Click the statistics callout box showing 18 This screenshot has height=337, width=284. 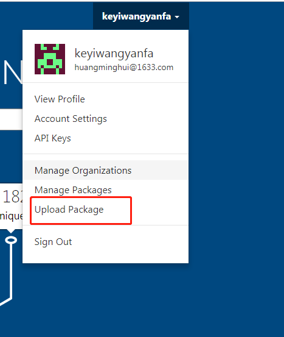pos(11,207)
